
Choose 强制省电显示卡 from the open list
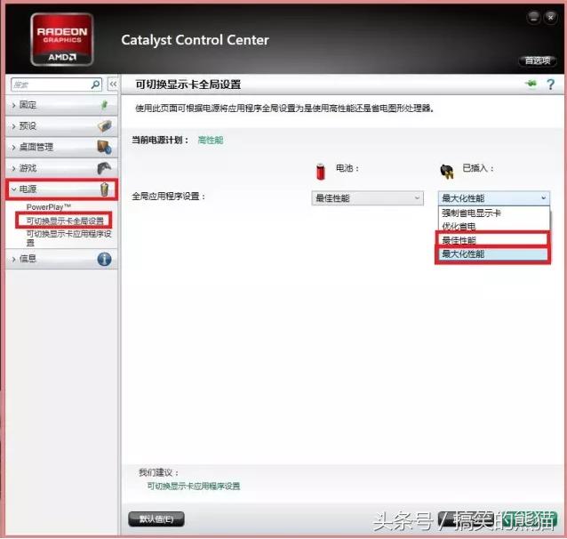pyautogui.click(x=472, y=213)
